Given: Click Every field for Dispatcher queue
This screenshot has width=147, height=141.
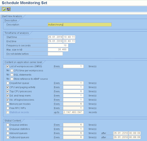Looking at the screenshot, I should point(73,83).
